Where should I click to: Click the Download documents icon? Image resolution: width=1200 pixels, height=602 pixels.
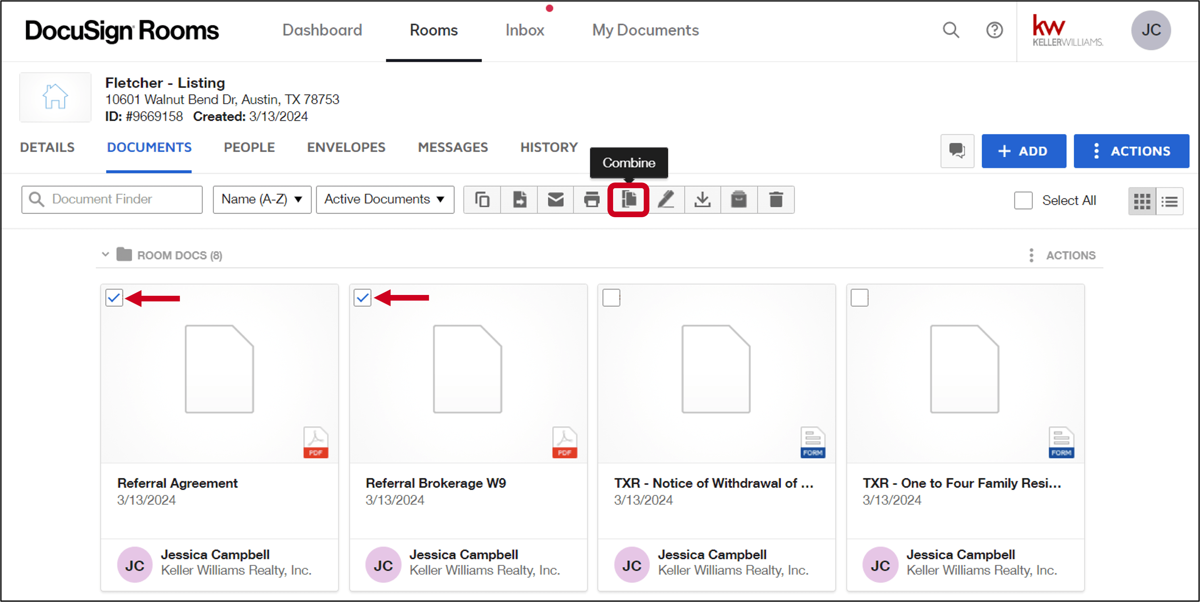pyautogui.click(x=703, y=199)
